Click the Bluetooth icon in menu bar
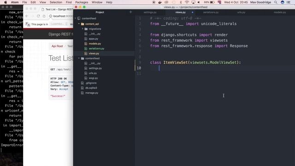Viewport: 295px width, 166px height. point(181,2)
